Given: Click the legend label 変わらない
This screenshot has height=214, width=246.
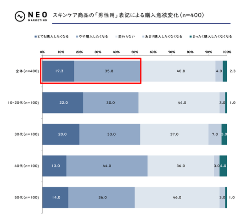Looking at the screenshot, I should pyautogui.click(x=127, y=37).
